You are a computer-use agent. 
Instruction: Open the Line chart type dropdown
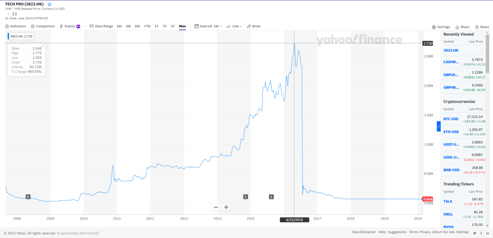(x=234, y=26)
